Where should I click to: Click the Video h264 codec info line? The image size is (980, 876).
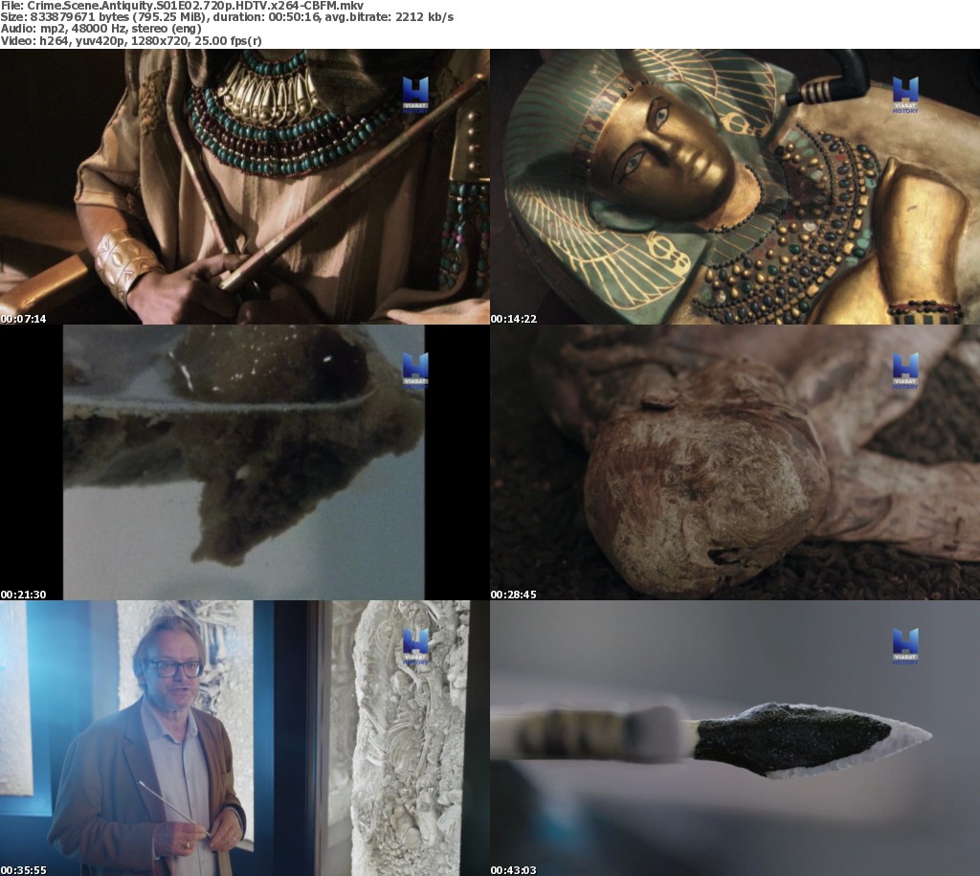pyautogui.click(x=131, y=41)
